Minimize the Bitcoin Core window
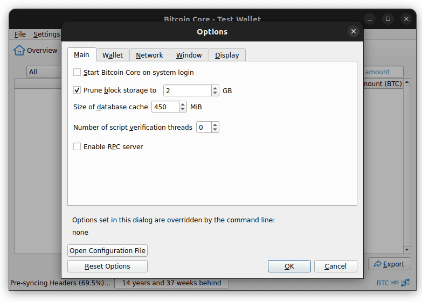This screenshot has width=422, height=302. click(370, 19)
